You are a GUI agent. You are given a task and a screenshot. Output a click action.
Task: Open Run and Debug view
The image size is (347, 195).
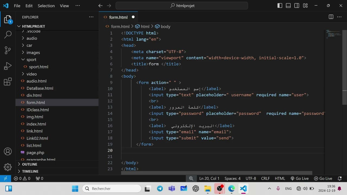coord(8,66)
